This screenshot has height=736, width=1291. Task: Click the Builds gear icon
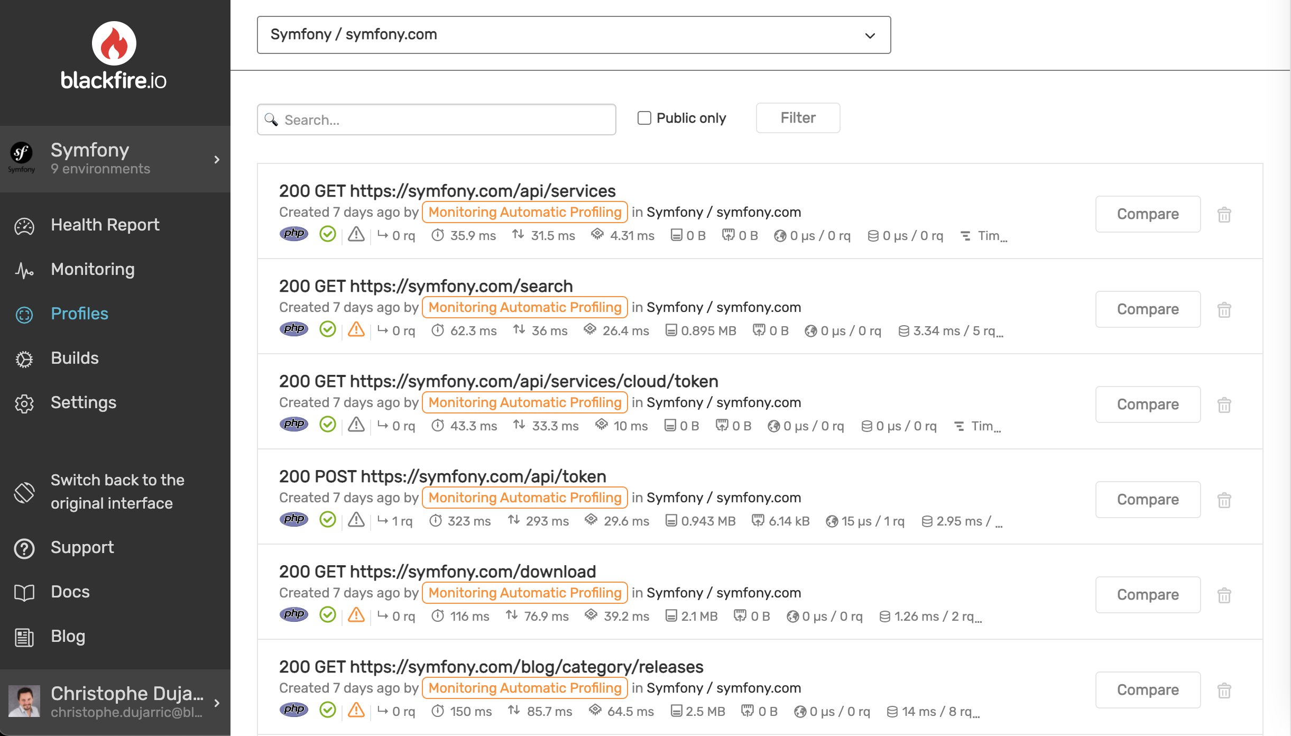click(x=24, y=359)
